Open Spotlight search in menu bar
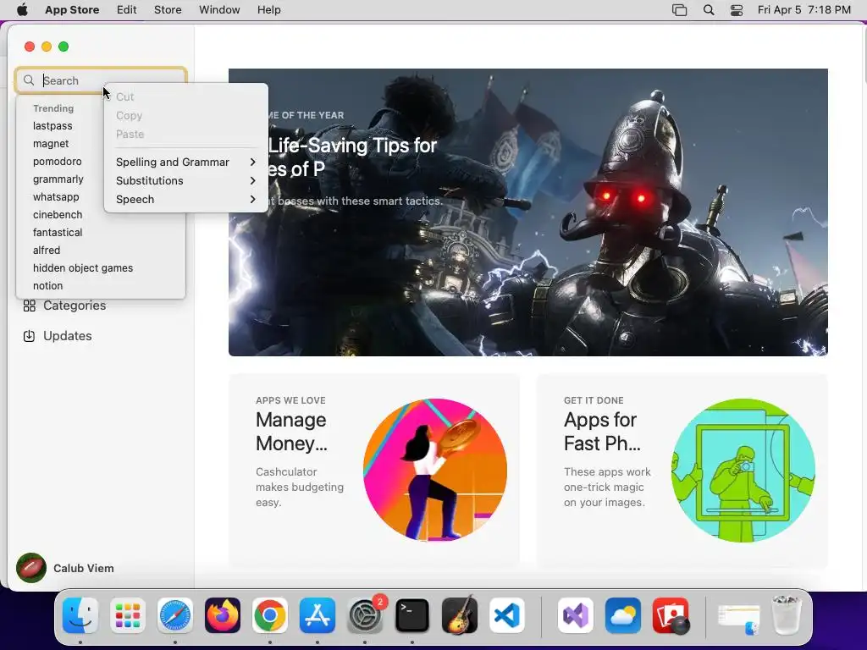The image size is (867, 650). pyautogui.click(x=709, y=10)
